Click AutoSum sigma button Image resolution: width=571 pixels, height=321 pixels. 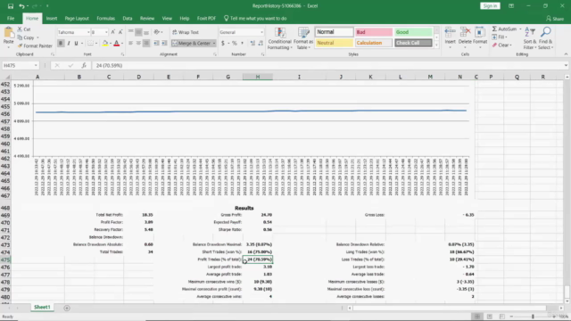click(504, 29)
